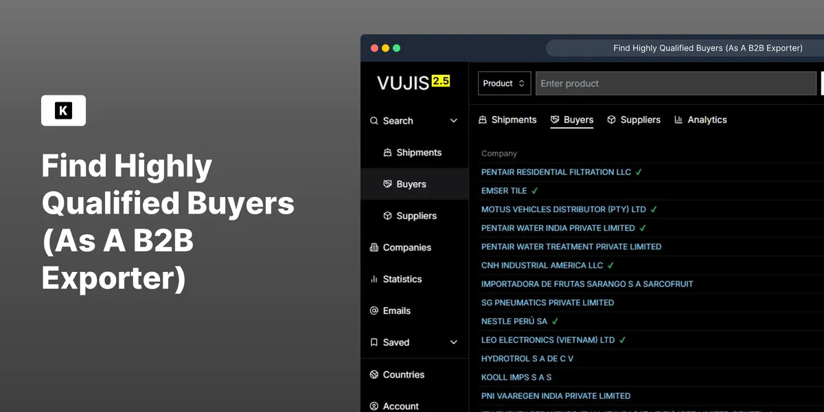Click the Buyers tab handshake icon
824x412 pixels.
pyautogui.click(x=556, y=119)
